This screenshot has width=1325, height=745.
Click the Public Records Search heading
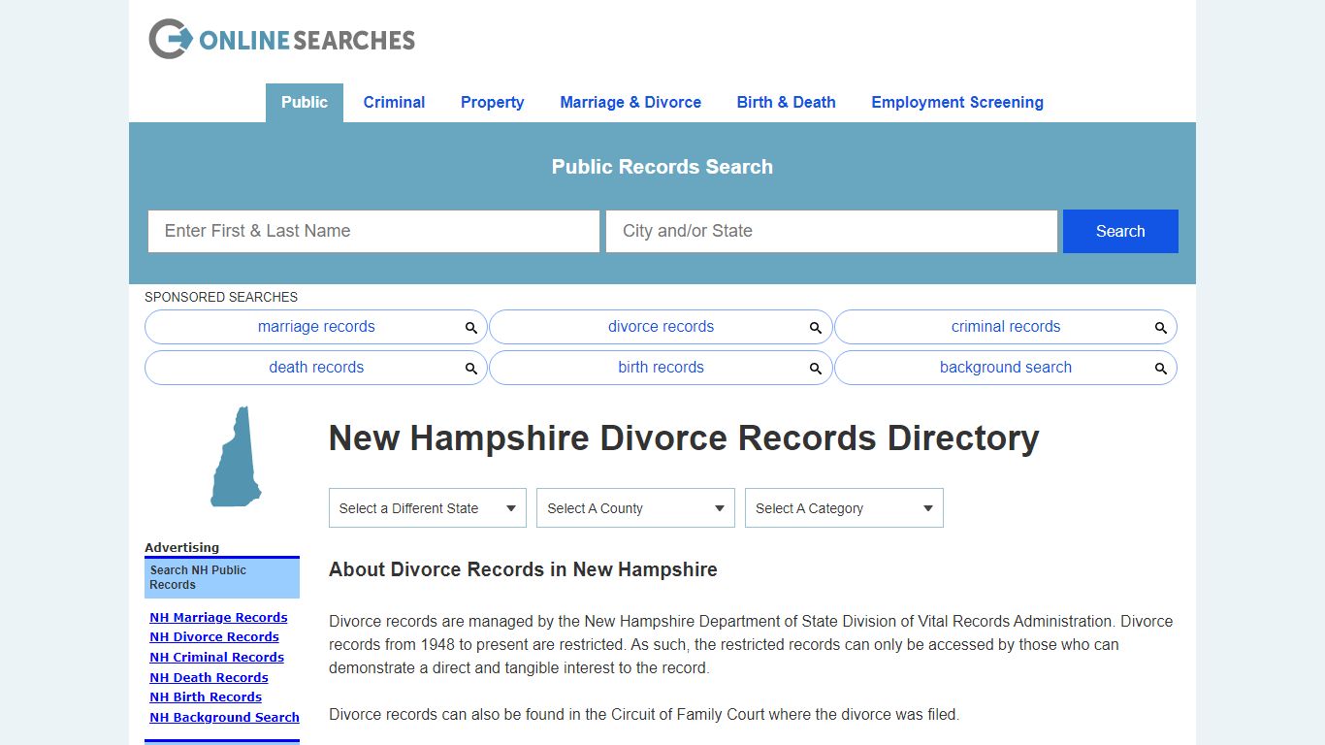[662, 167]
